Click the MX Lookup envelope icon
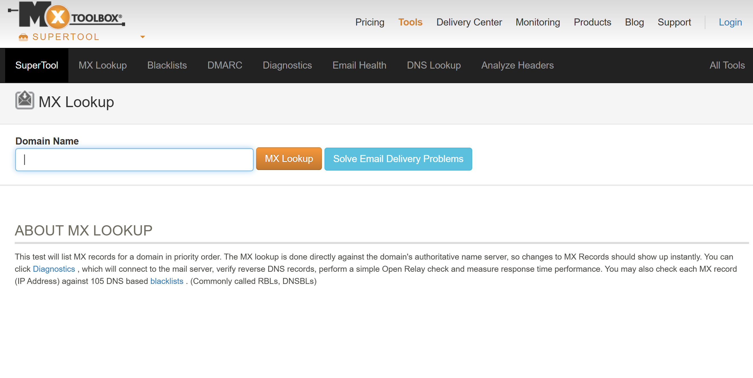This screenshot has height=378, width=753. [25, 100]
